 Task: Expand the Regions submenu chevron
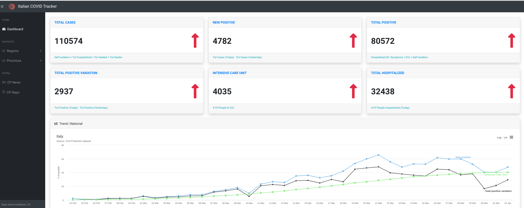[x=41, y=51]
